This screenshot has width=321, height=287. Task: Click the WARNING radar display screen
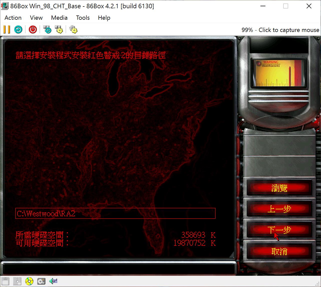279,73
